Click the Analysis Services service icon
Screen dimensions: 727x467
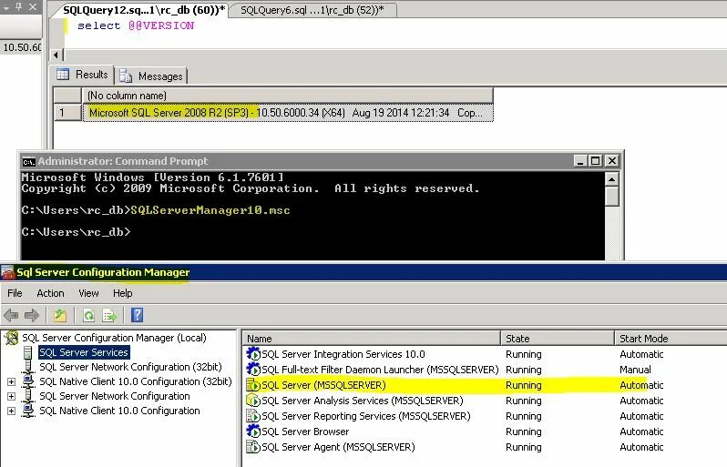(253, 401)
